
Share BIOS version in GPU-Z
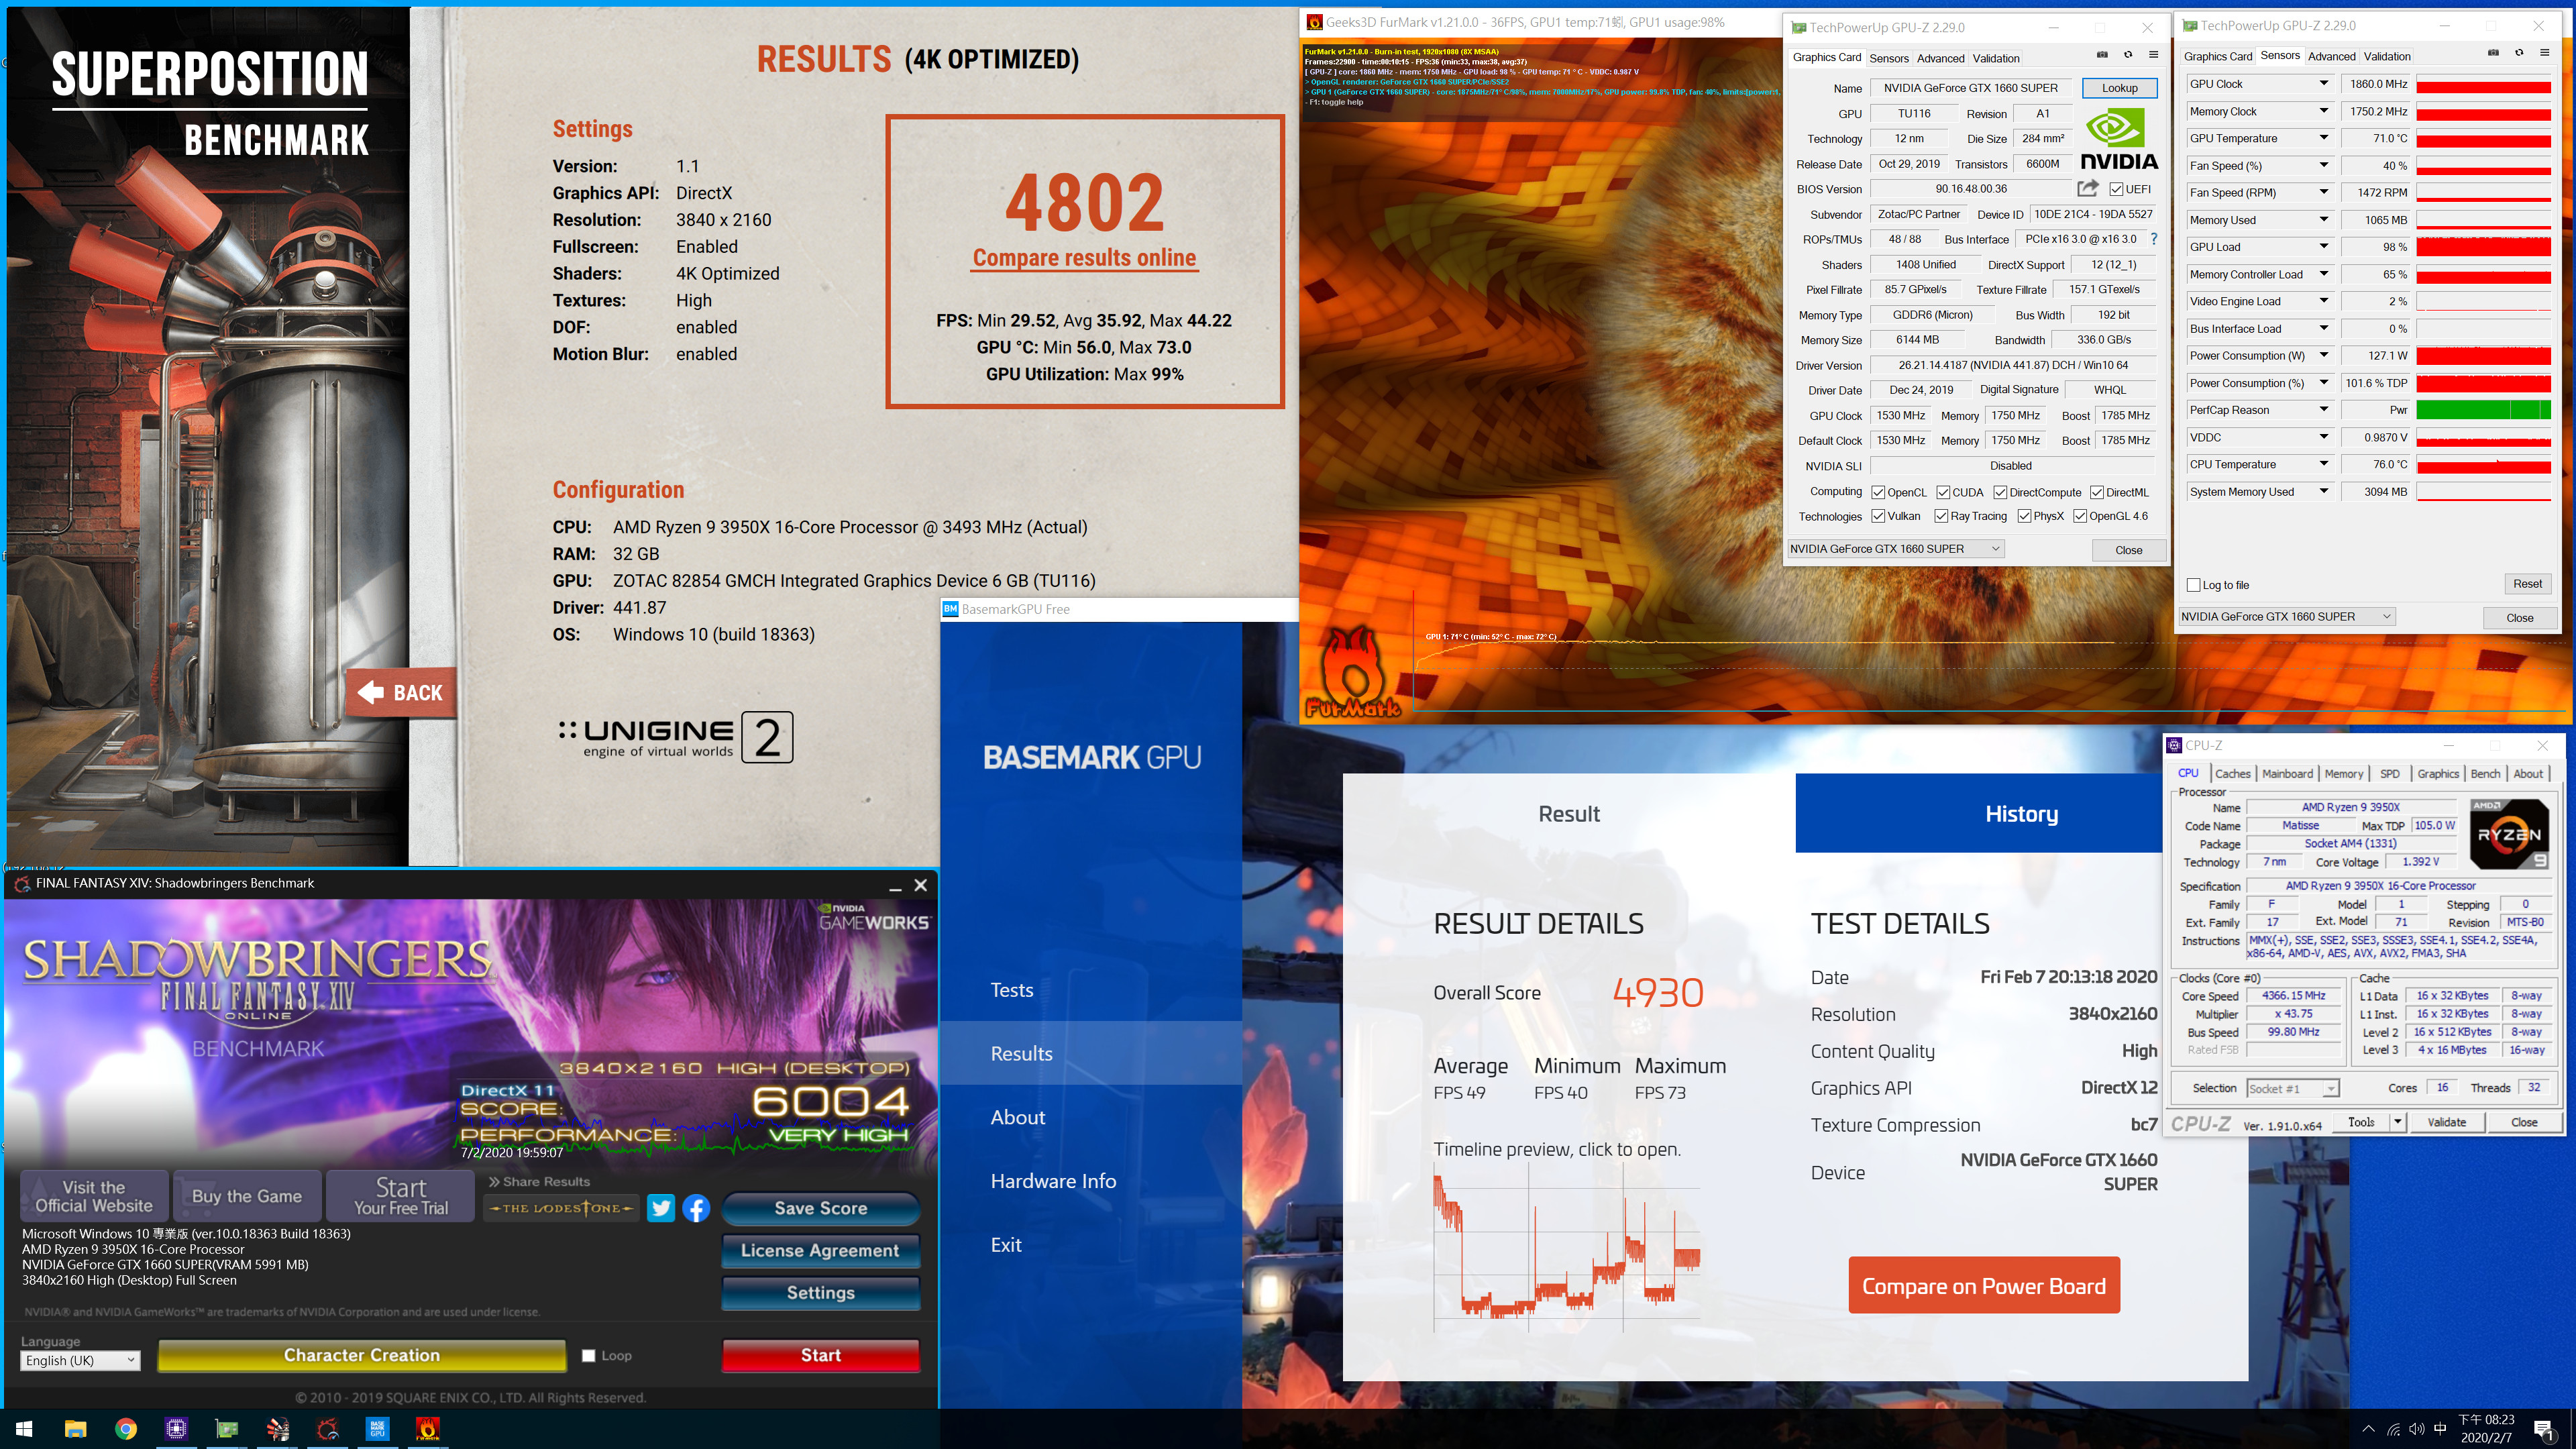pyautogui.click(x=2087, y=188)
